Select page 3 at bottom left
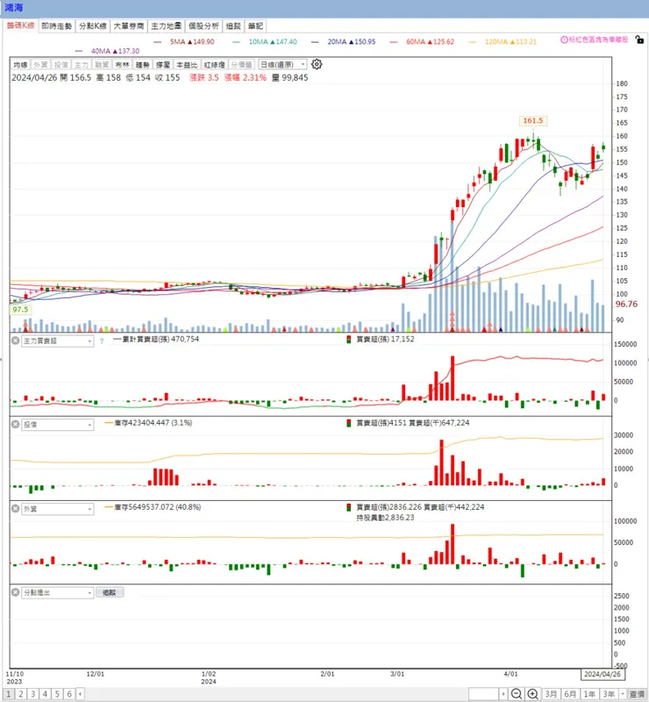 pos(32,694)
